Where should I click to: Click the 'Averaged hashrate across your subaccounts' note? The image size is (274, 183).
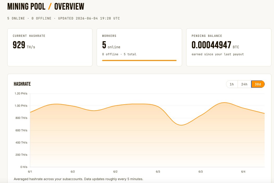tap(78, 179)
